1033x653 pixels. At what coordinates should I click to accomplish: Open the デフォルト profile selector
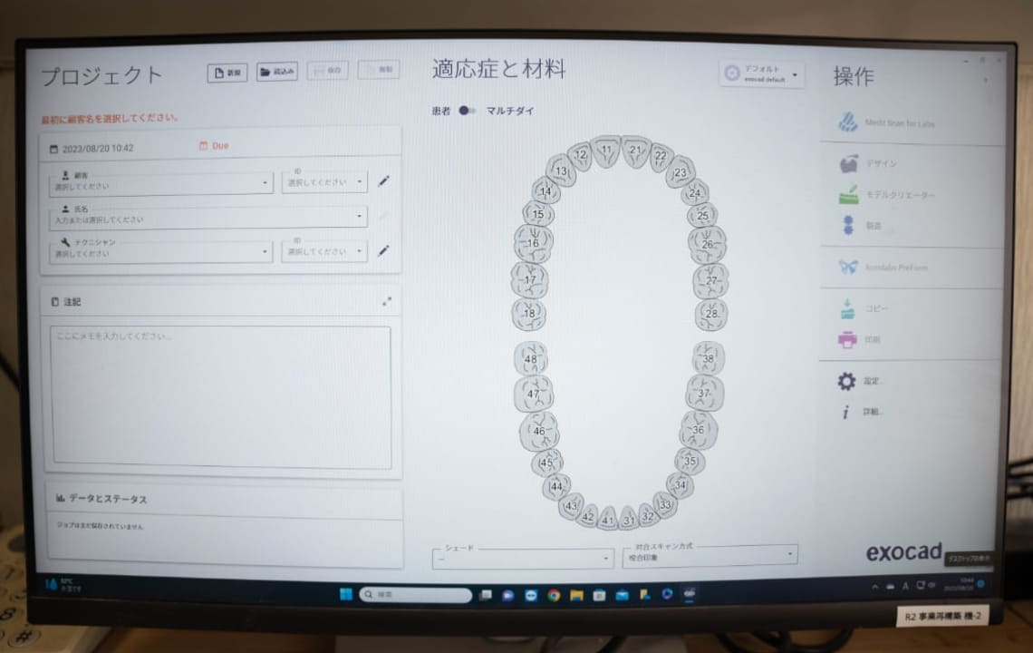click(763, 74)
